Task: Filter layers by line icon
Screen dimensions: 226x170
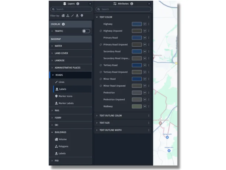Action: (x=72, y=16)
